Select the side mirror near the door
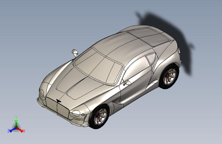The image size is (222, 144). (x=127, y=83)
